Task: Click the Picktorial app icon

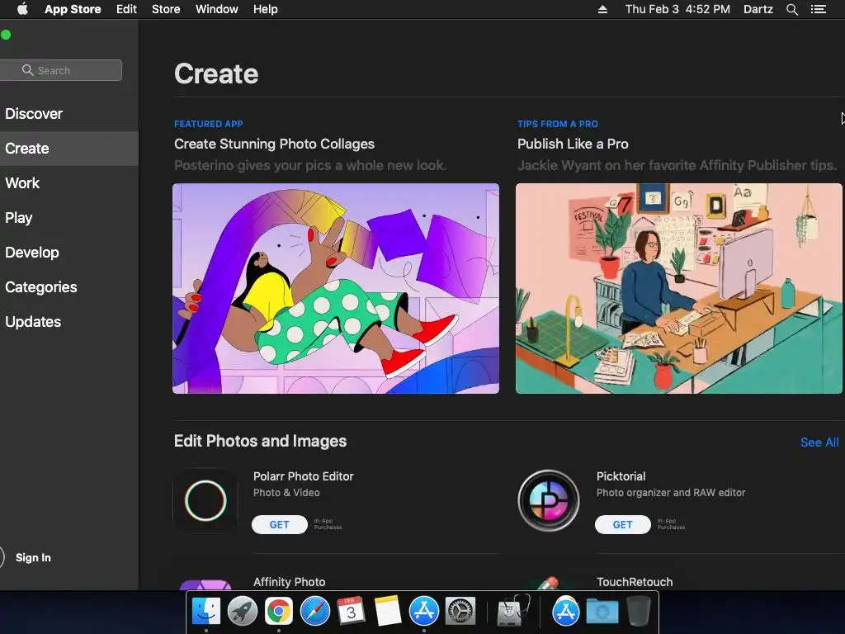Action: click(549, 501)
